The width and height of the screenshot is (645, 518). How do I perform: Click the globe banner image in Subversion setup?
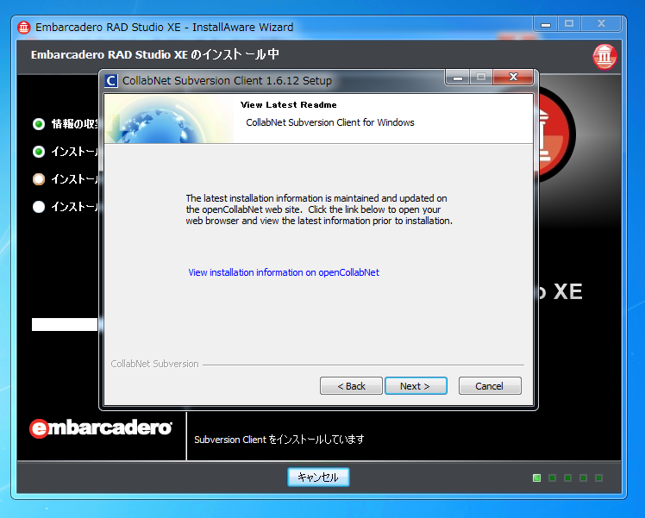[x=169, y=119]
